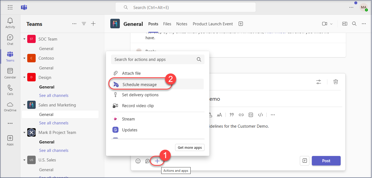Open the Microsoft 365 app launcher
Screen dimensions: 372x178
coord(10,7)
